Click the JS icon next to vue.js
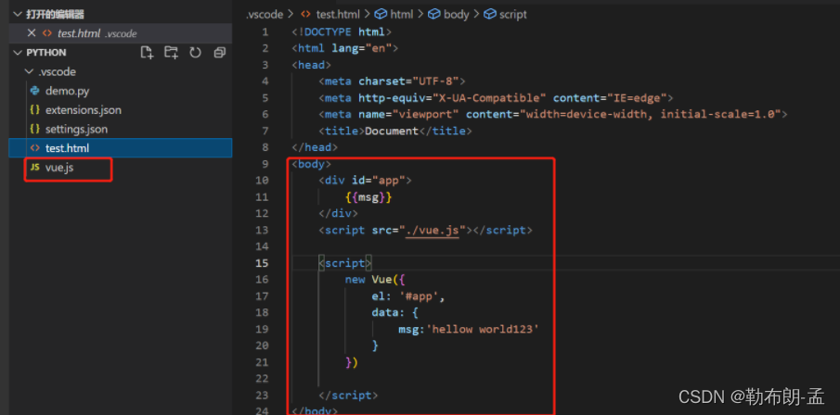840x415 pixels. pos(35,168)
